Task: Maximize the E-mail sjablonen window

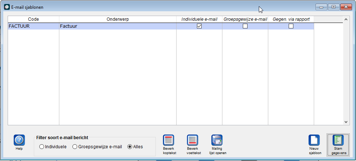Action: click(333, 7)
